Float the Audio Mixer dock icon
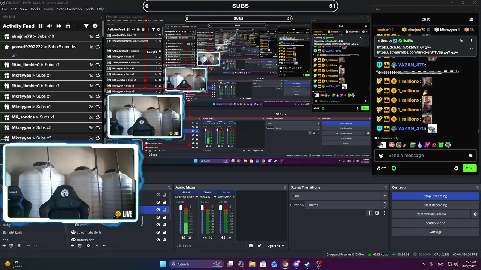The height and width of the screenshot is (270, 481). (x=285, y=187)
